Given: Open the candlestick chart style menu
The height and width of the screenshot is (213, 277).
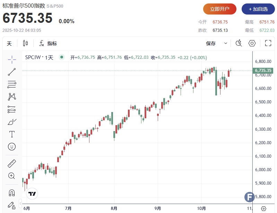Looking at the screenshot, I should click(25, 43).
